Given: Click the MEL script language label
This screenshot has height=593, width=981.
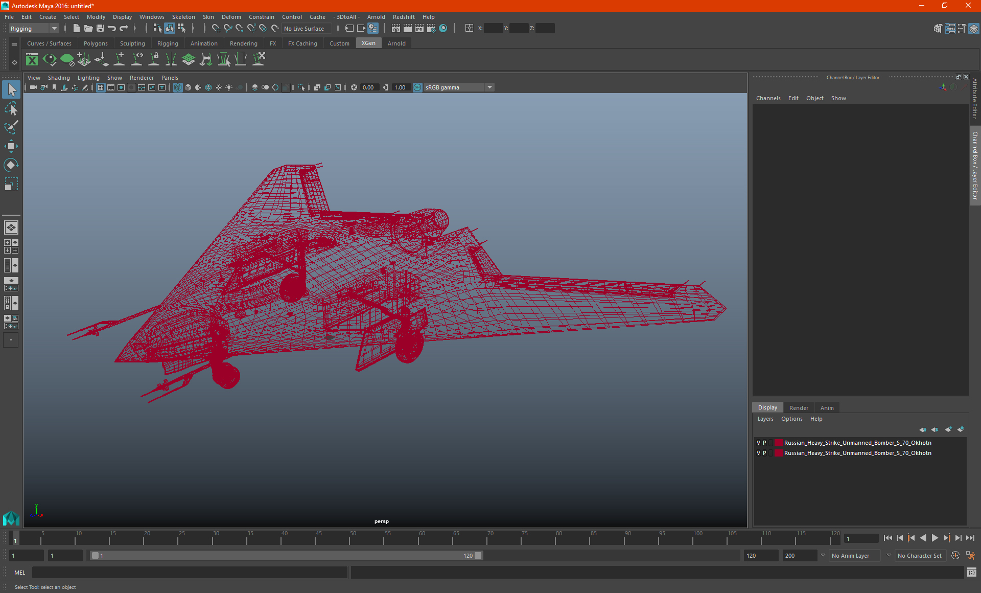Looking at the screenshot, I should pyautogui.click(x=20, y=573).
